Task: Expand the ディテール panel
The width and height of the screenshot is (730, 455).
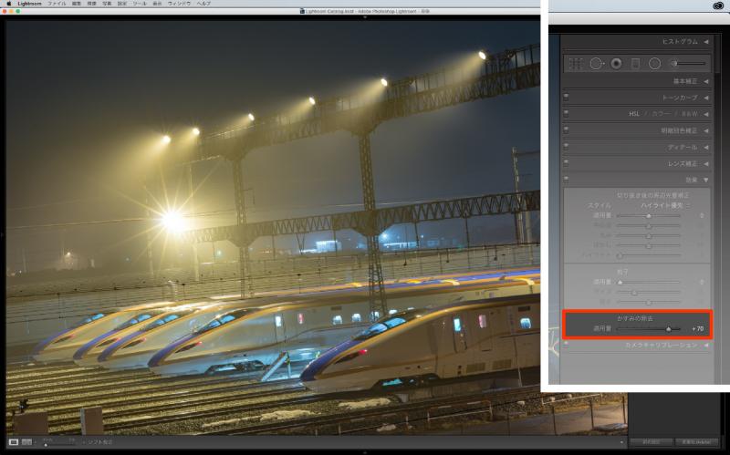Action: click(x=706, y=147)
